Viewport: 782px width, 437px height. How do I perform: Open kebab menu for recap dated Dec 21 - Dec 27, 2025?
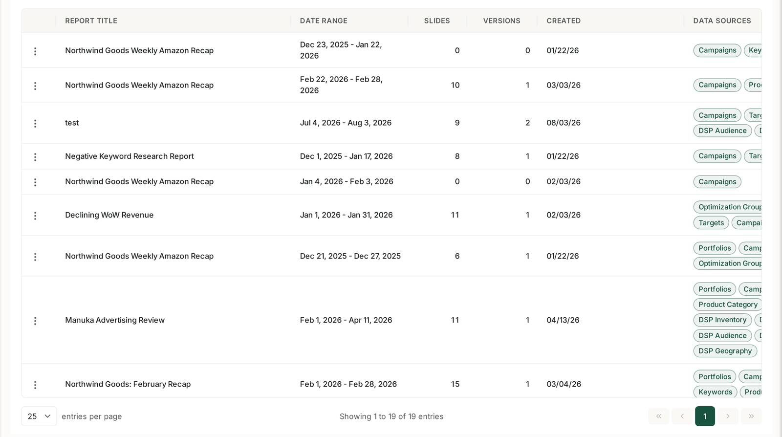35,257
